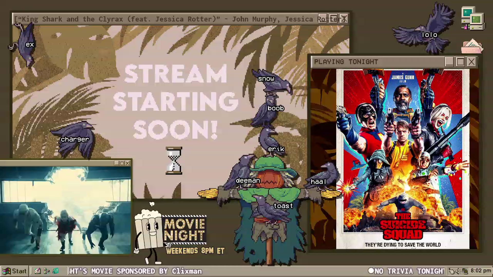Close the Playing Tonight window
Viewport: 493px width, 277px height.
(x=472, y=62)
